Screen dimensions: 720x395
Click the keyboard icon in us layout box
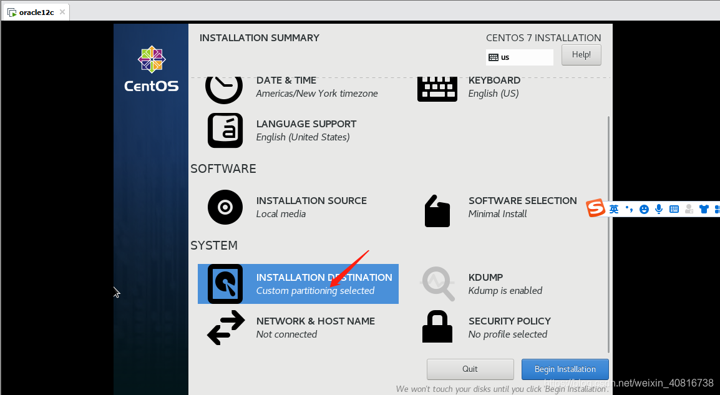coord(494,57)
